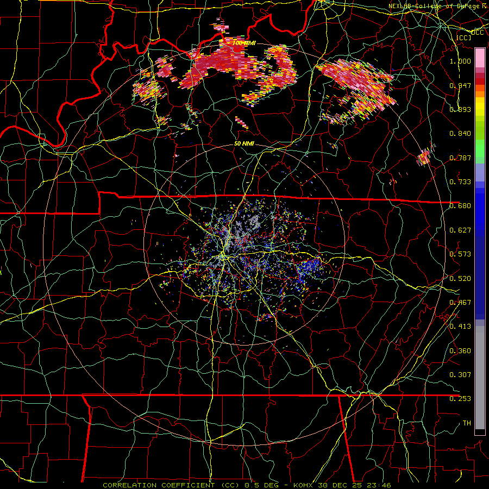
Task: Click the 50 NMI range ring label
Action: coord(244,143)
